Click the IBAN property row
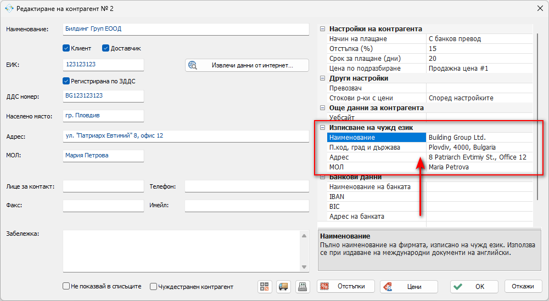 430,196
